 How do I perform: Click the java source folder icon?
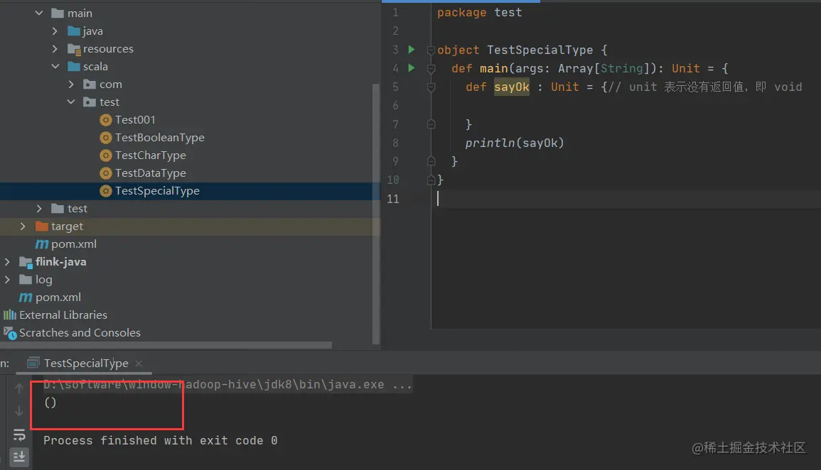(74, 31)
